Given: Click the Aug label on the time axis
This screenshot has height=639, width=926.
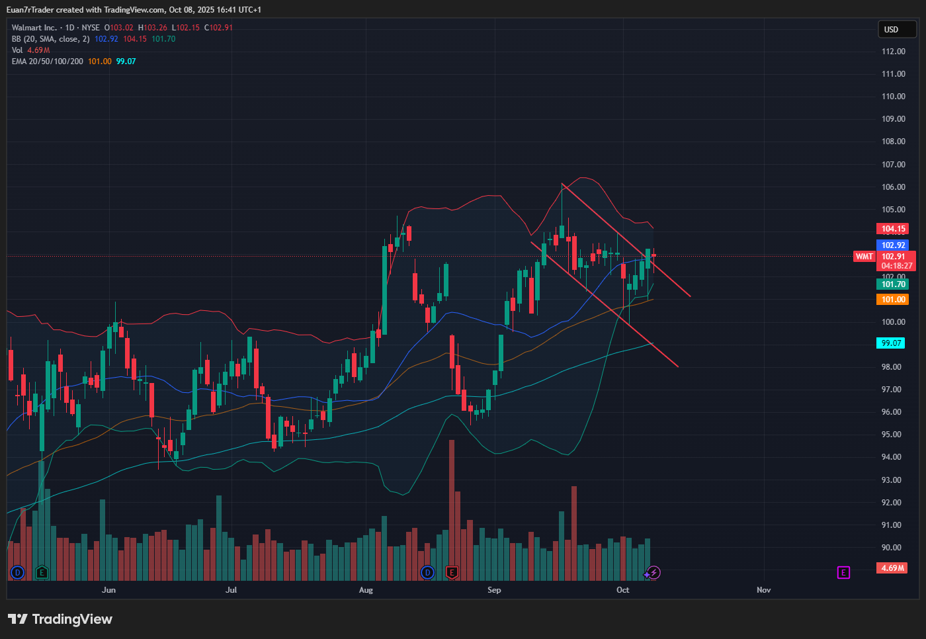Looking at the screenshot, I should [x=366, y=590].
